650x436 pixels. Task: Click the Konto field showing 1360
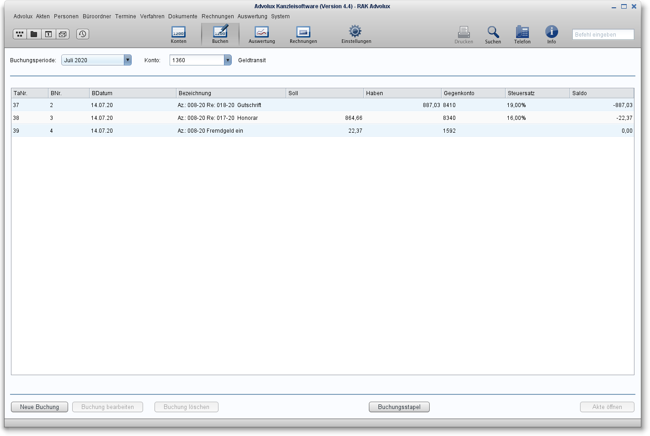197,60
